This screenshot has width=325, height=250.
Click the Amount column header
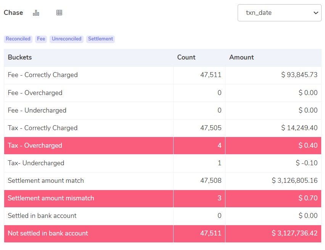pyautogui.click(x=241, y=57)
